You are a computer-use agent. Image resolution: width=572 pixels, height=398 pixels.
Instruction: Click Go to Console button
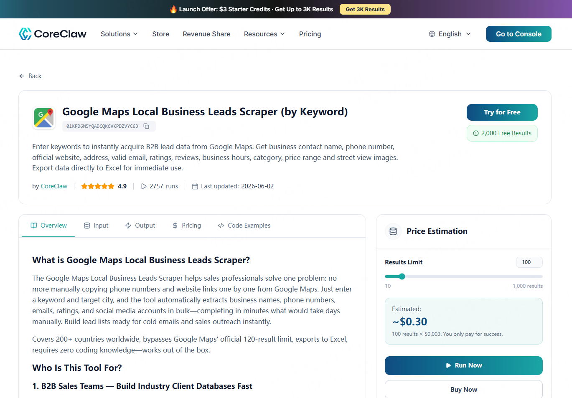519,34
